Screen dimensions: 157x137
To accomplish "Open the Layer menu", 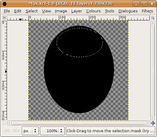I will pos(77,11).
